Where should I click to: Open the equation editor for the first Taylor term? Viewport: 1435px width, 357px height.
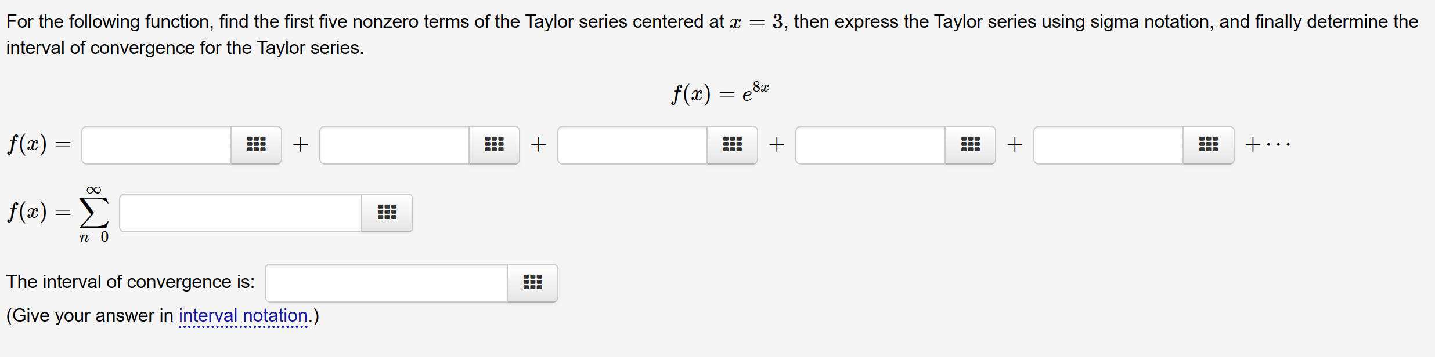[255, 145]
